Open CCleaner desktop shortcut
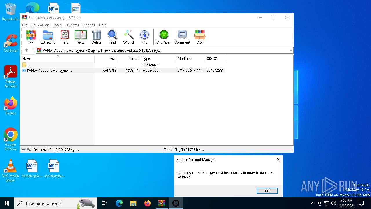This screenshot has height=209, width=371. (10, 43)
